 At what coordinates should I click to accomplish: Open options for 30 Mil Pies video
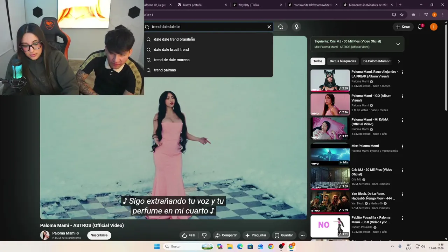pyautogui.click(x=402, y=170)
